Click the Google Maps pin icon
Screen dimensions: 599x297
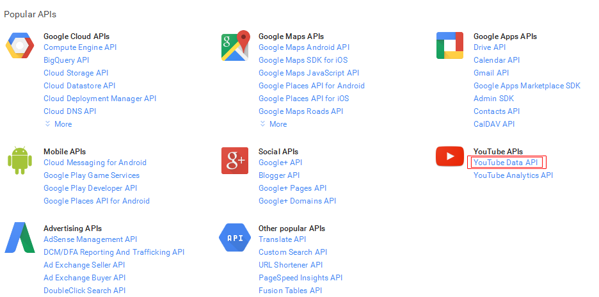click(234, 46)
